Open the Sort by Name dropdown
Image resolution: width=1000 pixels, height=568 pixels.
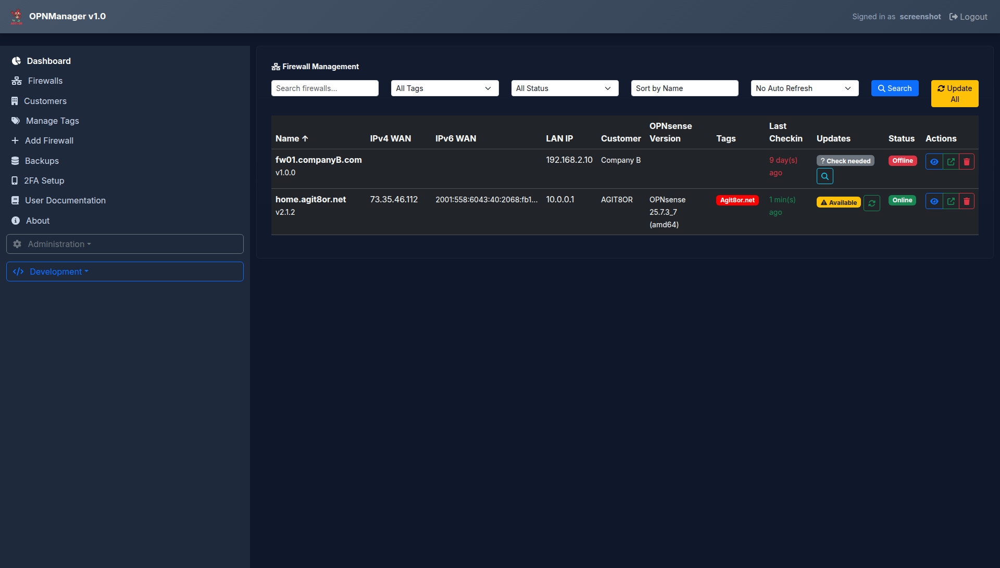coord(684,88)
